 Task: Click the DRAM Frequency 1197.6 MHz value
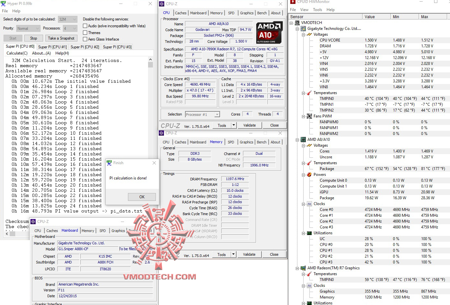point(235,179)
